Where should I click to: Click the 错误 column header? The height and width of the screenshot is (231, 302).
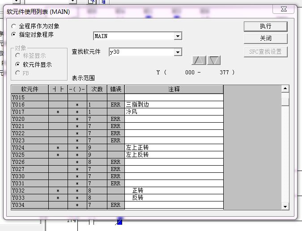[x=115, y=90]
